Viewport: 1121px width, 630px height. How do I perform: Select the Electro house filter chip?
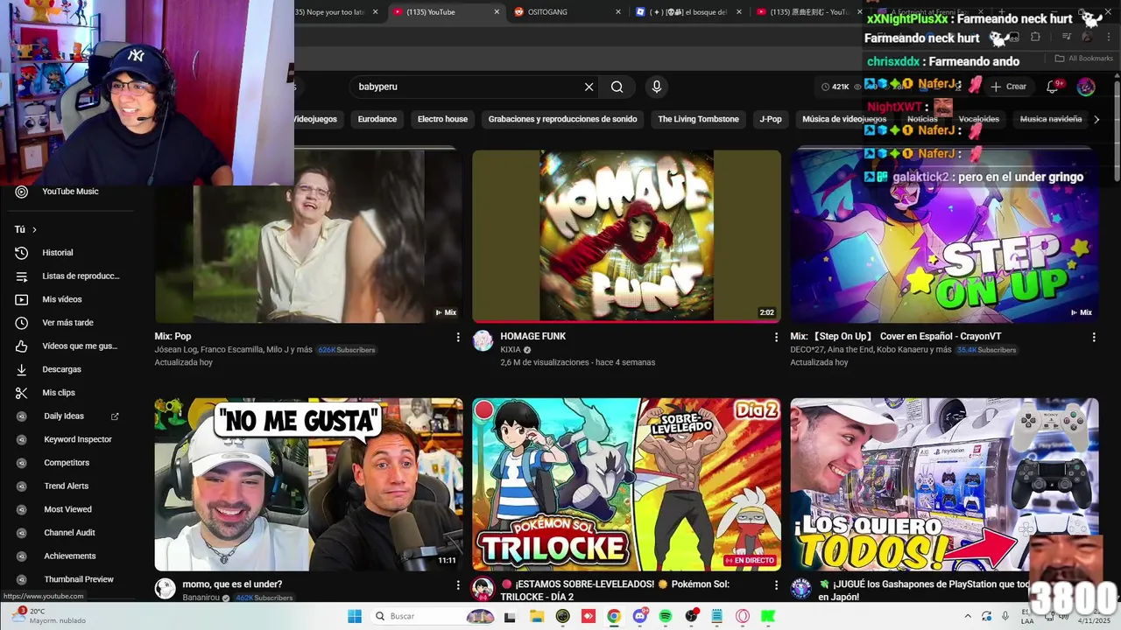[x=442, y=119]
